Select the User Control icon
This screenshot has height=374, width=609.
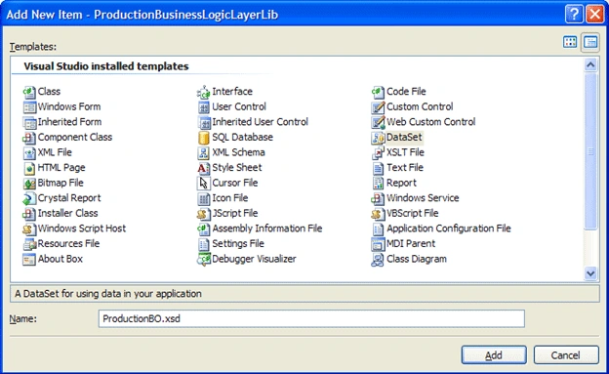click(204, 107)
